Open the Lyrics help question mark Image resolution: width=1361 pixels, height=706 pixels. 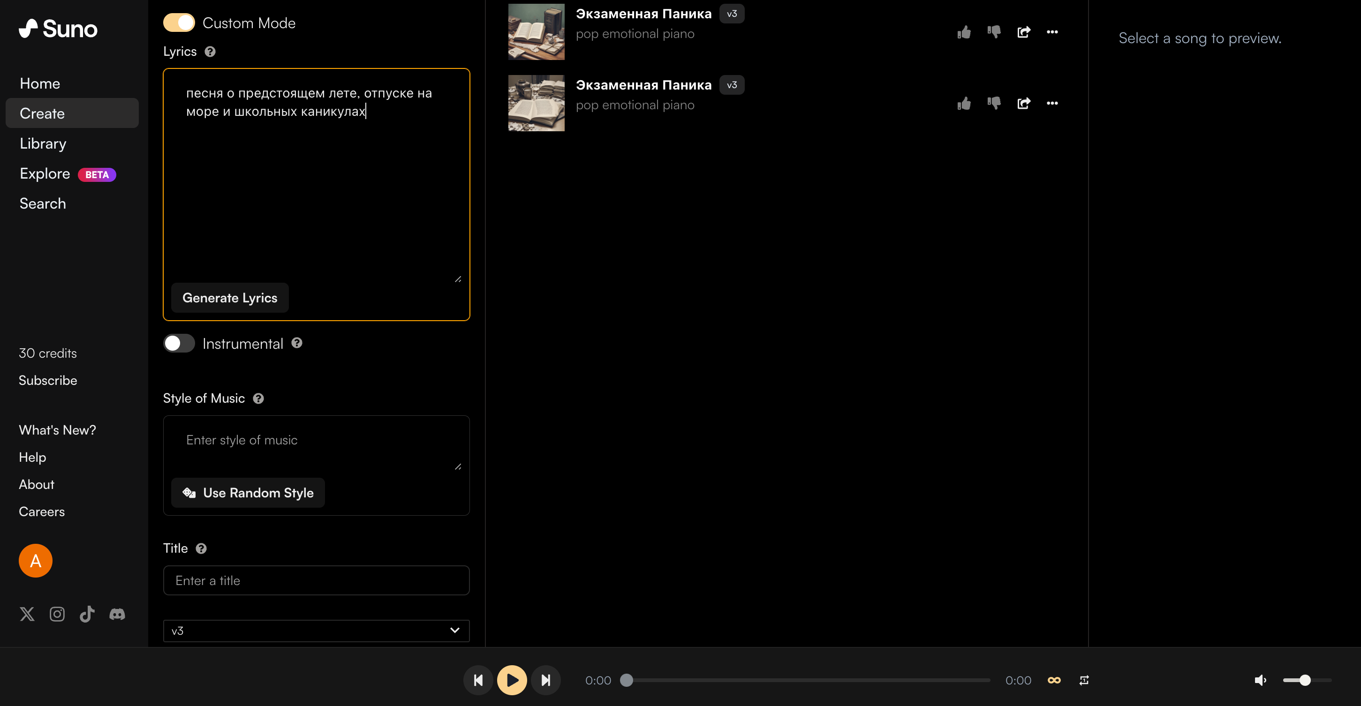[210, 52]
